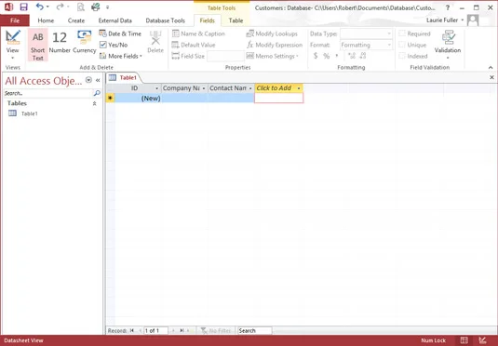The width and height of the screenshot is (498, 346).
Task: Open the Click to Add dropdown
Action: [299, 88]
